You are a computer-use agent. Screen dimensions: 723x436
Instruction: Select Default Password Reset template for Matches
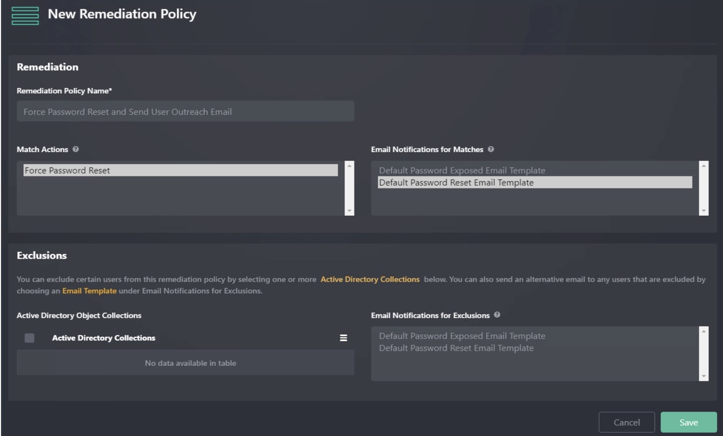tap(535, 182)
